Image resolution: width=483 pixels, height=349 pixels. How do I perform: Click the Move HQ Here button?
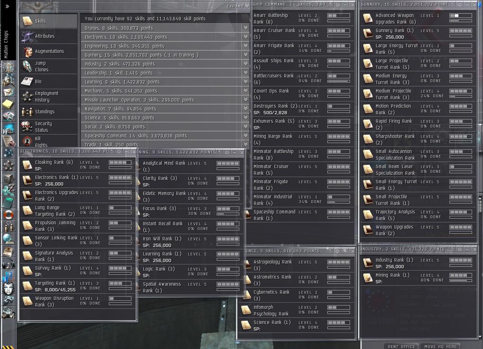pyautogui.click(x=440, y=346)
